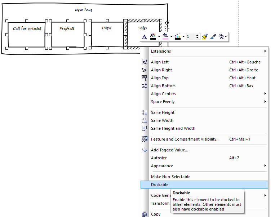
Task: Open the fill color dropdown arrow
Action: 171,37
